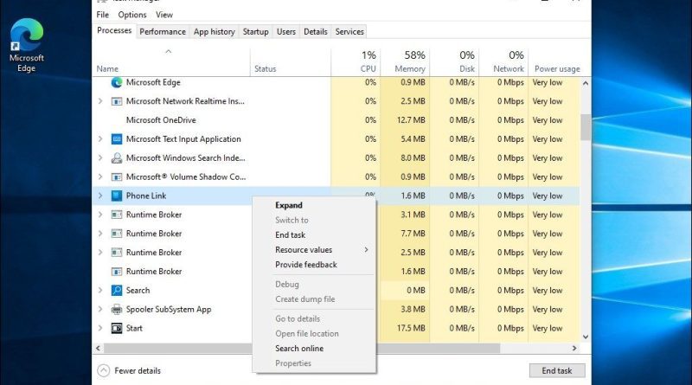Open the View menu
This screenshot has height=385, width=692.
point(164,15)
